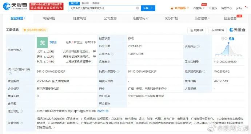Click the 天眼评分 score distribution chart
251x134 pixels.
point(228,50)
